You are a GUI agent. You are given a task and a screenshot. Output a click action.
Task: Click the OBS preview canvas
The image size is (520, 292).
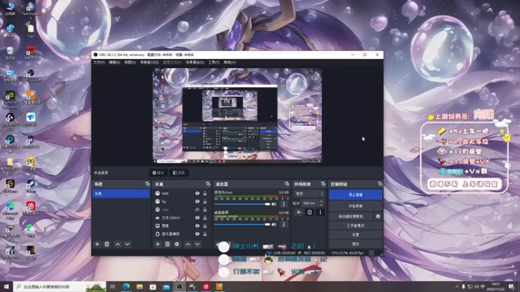(237, 116)
